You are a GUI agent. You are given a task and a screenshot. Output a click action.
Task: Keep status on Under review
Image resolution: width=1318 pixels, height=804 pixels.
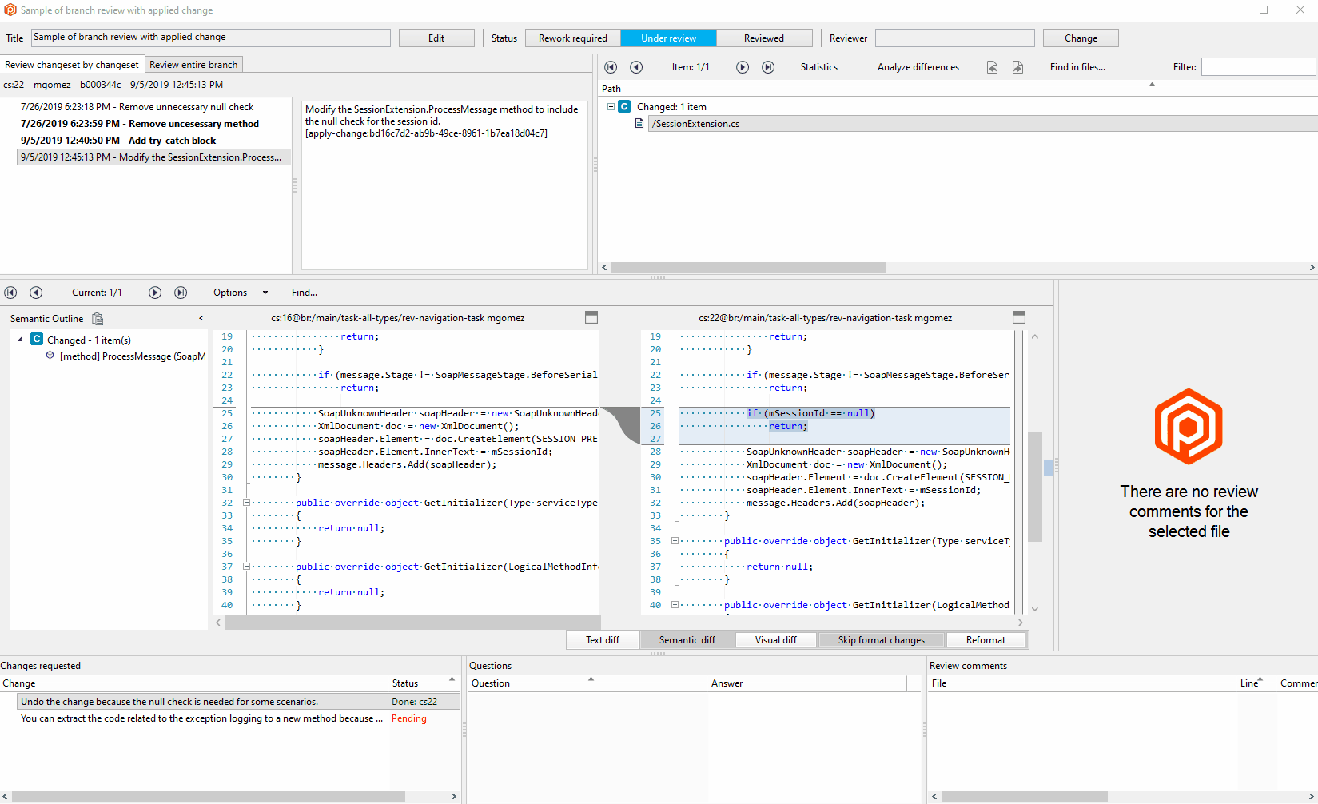(x=668, y=38)
